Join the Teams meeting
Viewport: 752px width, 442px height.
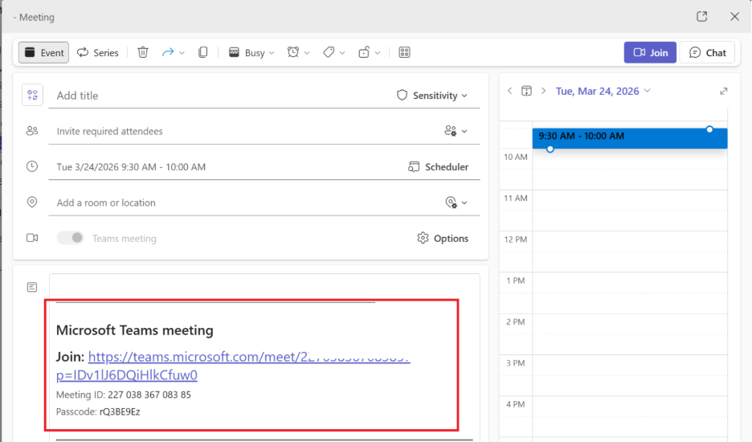(650, 52)
